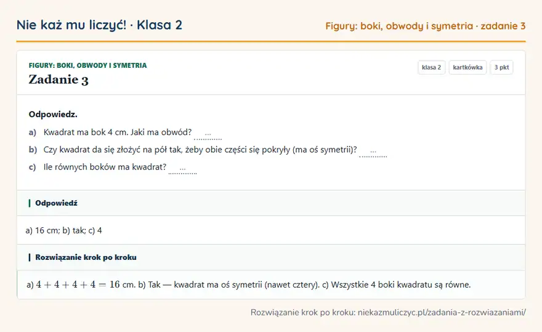Click the green 'FIGURY: BOKI, OBWODY I SYMETRIA' category label
The image size is (542, 332).
pyautogui.click(x=88, y=65)
